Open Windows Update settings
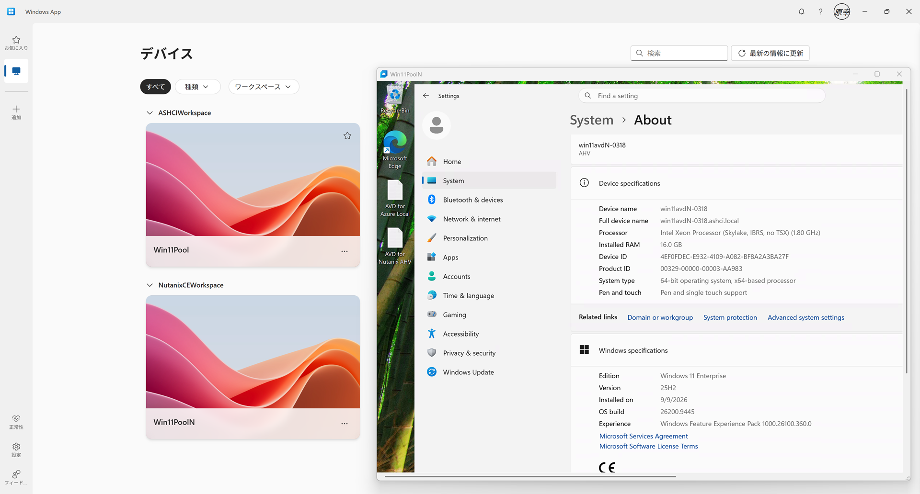920x494 pixels. pos(489,372)
